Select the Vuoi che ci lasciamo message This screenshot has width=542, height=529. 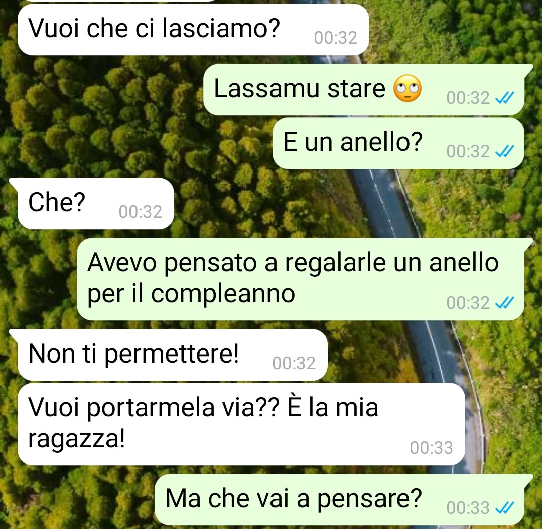(193, 29)
